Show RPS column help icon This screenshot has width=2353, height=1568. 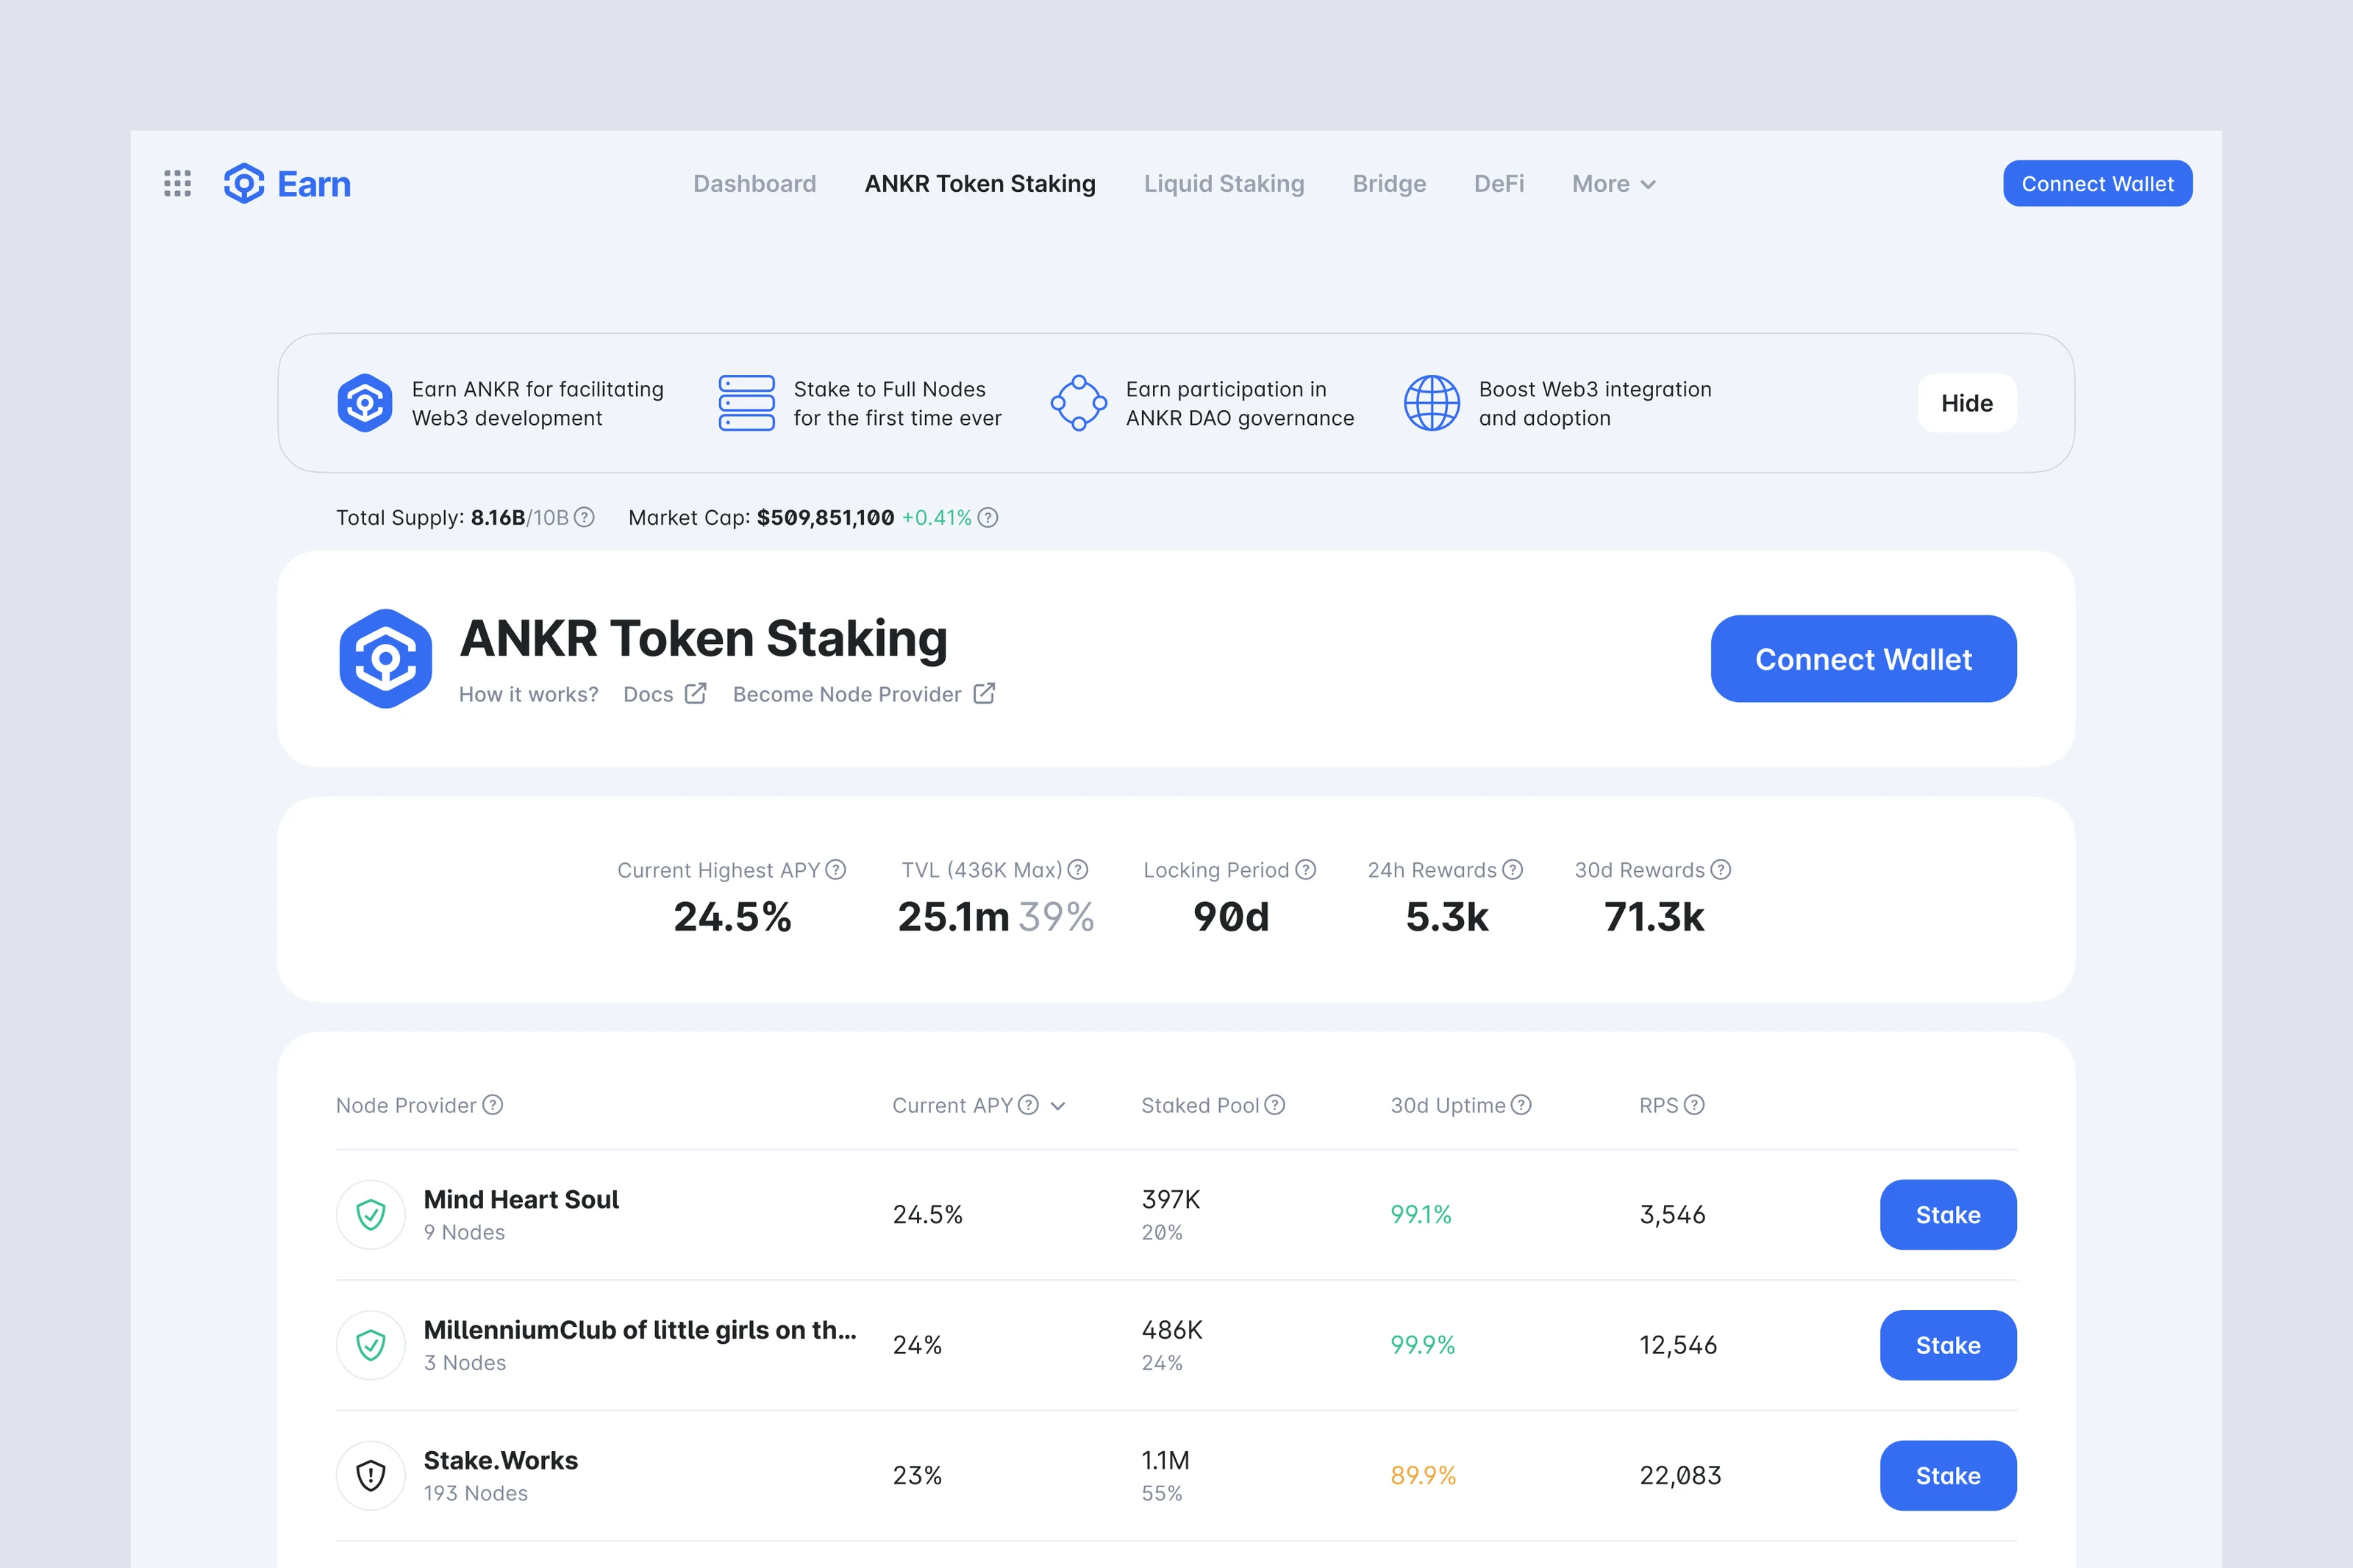tap(1694, 1104)
